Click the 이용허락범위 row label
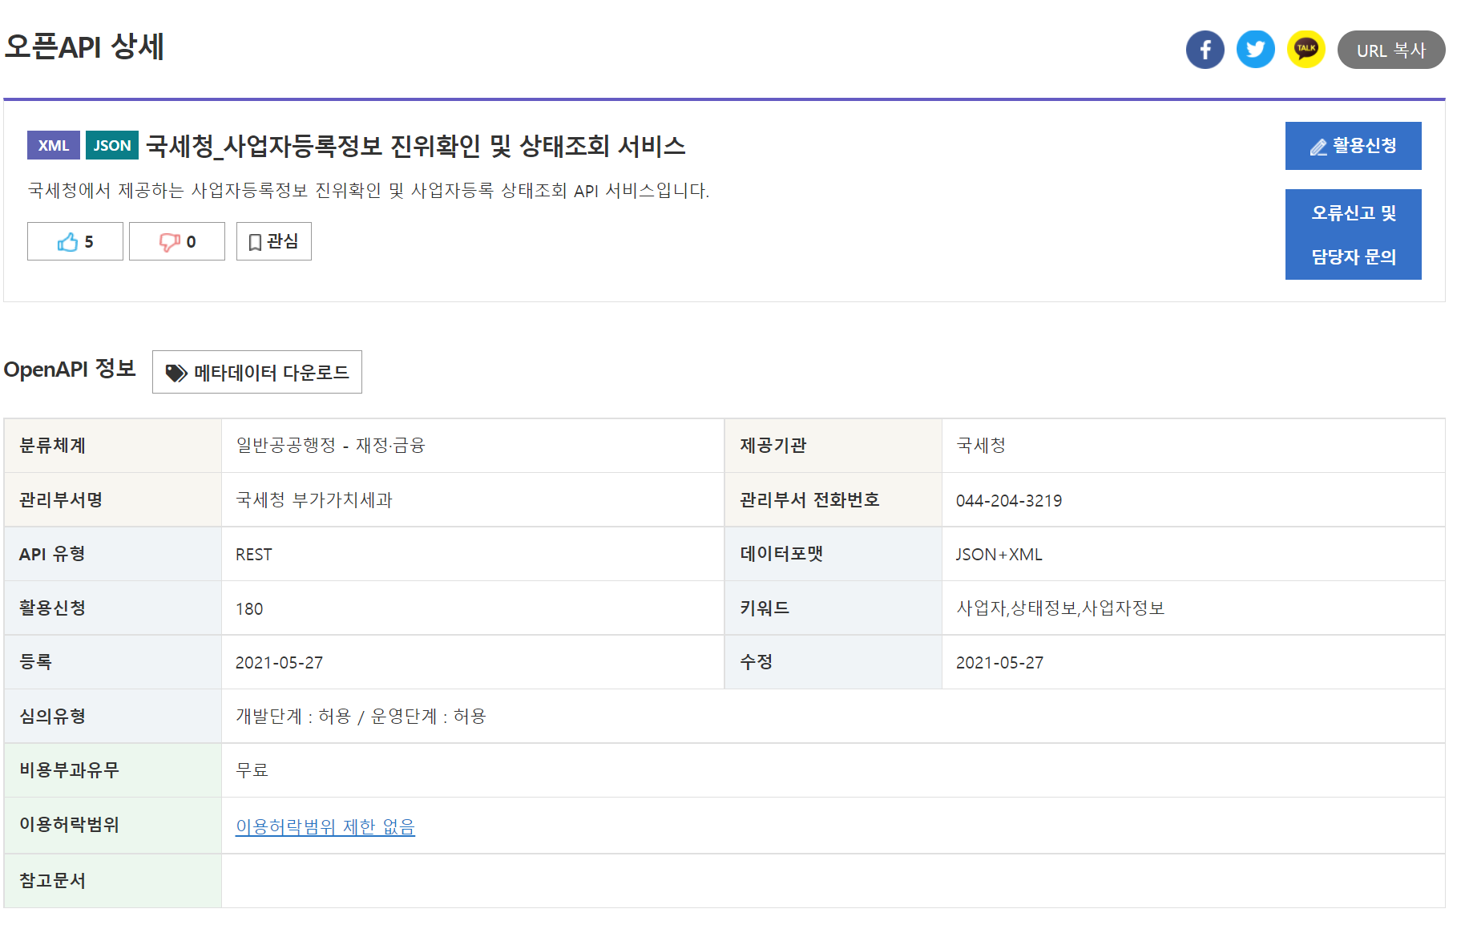Image resolution: width=1465 pixels, height=925 pixels. click(69, 825)
